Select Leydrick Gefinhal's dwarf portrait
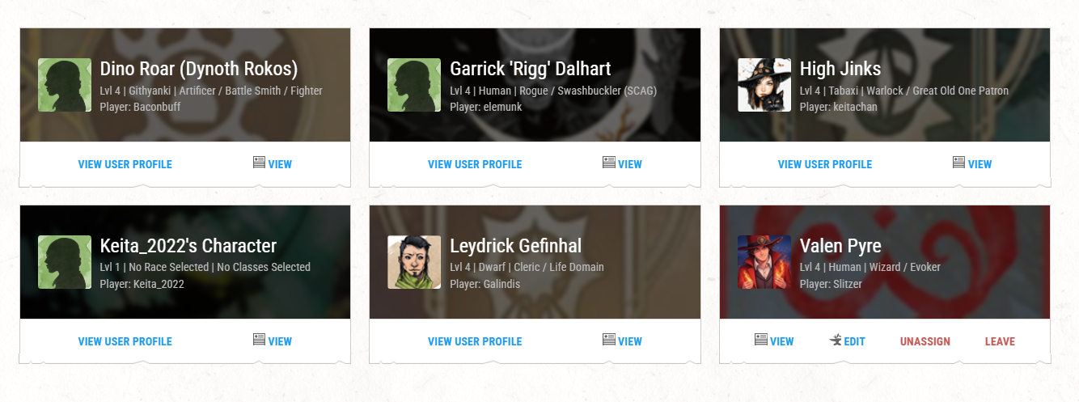Screen dimensions: 1079x402 [x=414, y=262]
